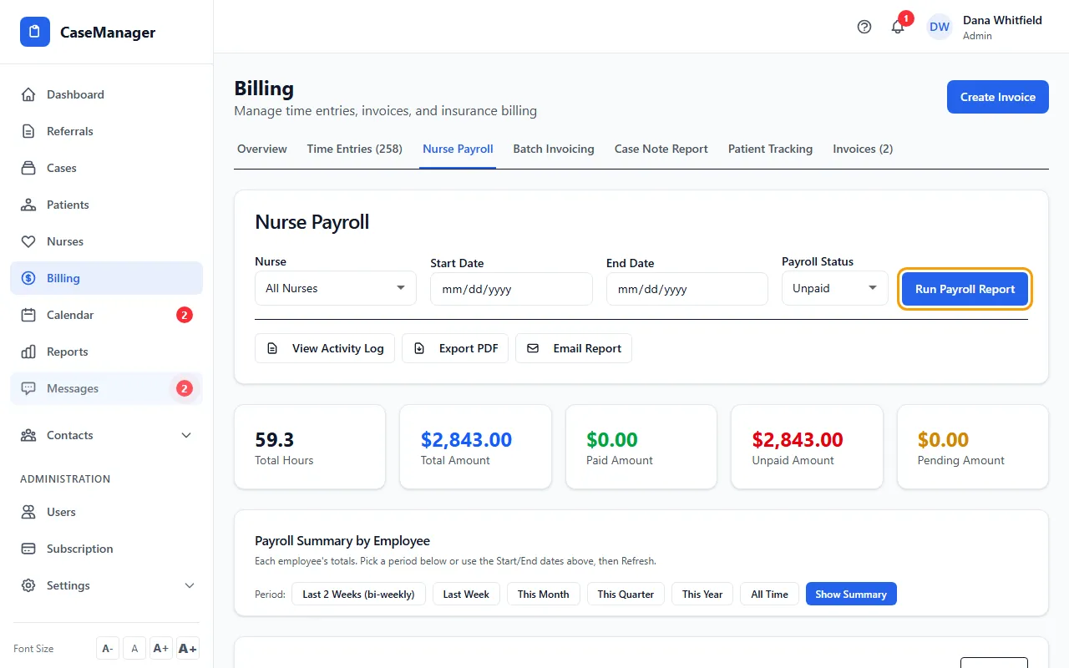Click the CaseManager clipboard logo icon
This screenshot has height=668, width=1069.
click(x=35, y=32)
